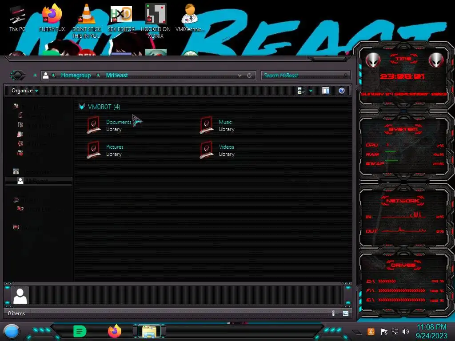The image size is (455, 341).
Task: Open the Pictures library
Action: click(x=105, y=150)
